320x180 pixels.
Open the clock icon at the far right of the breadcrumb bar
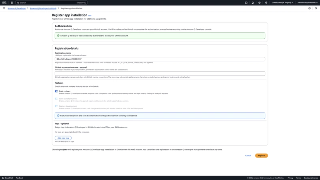coord(316,8)
